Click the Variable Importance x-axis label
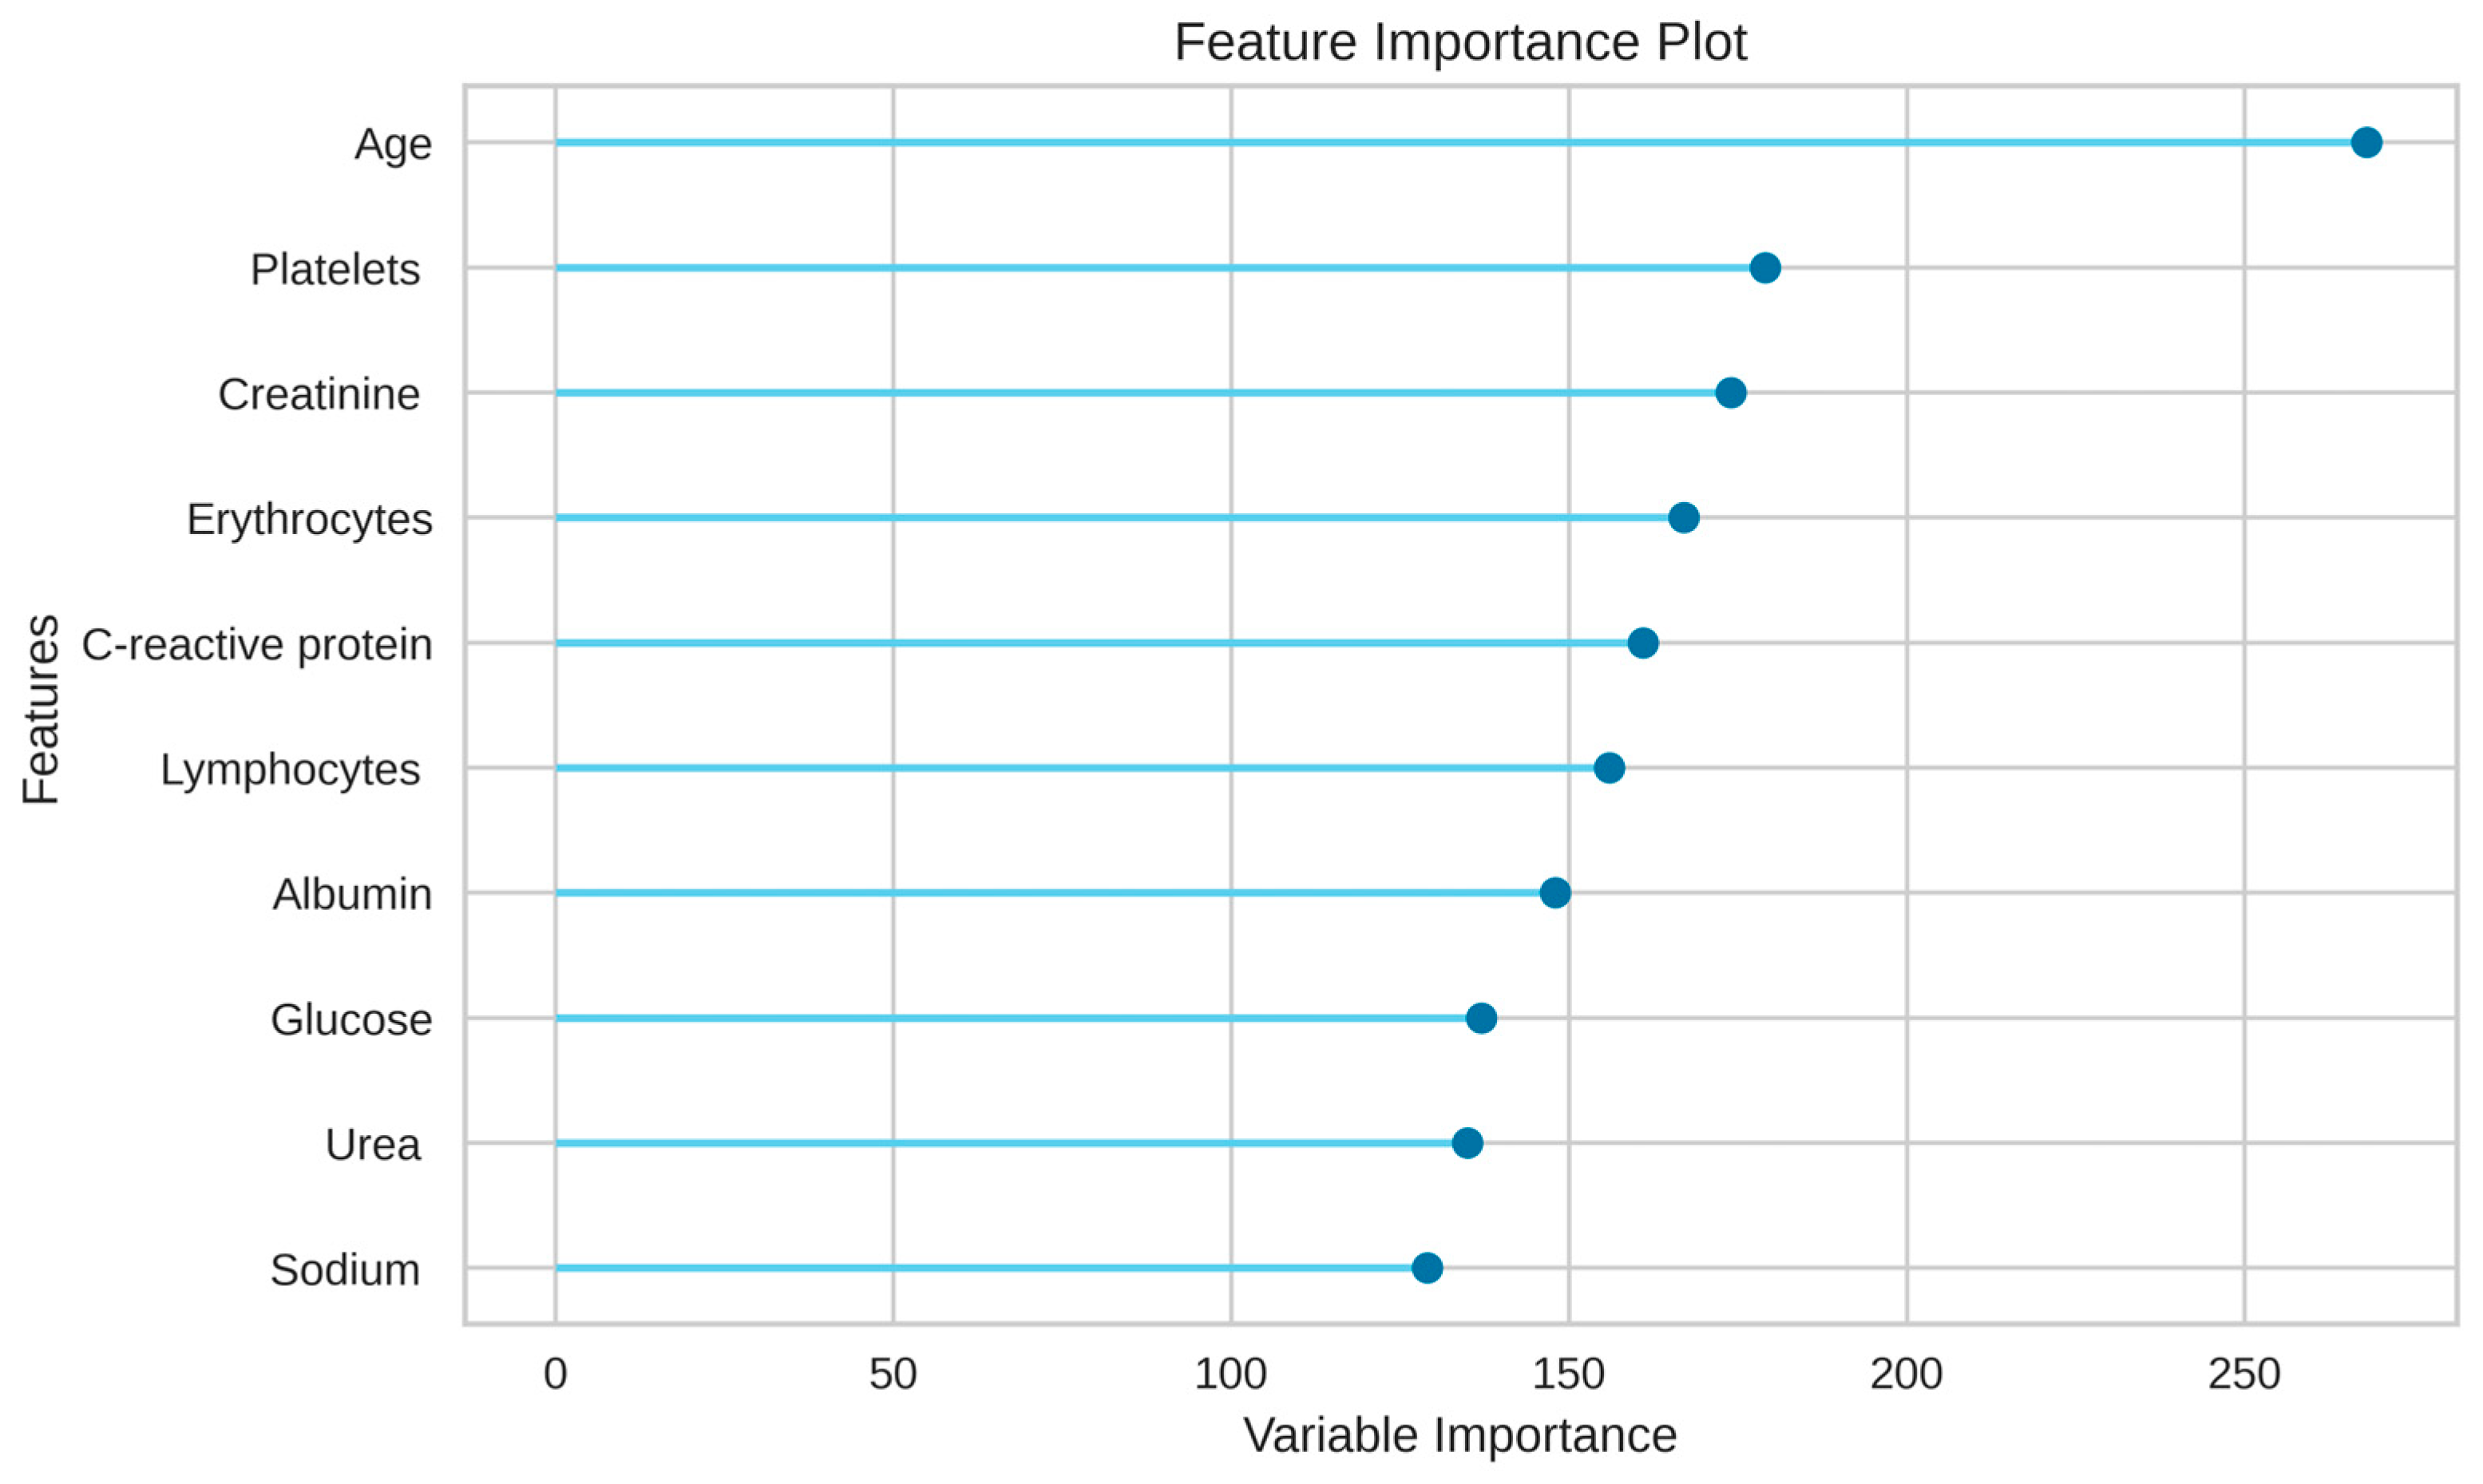The image size is (2483, 1484). click(x=1460, y=1436)
